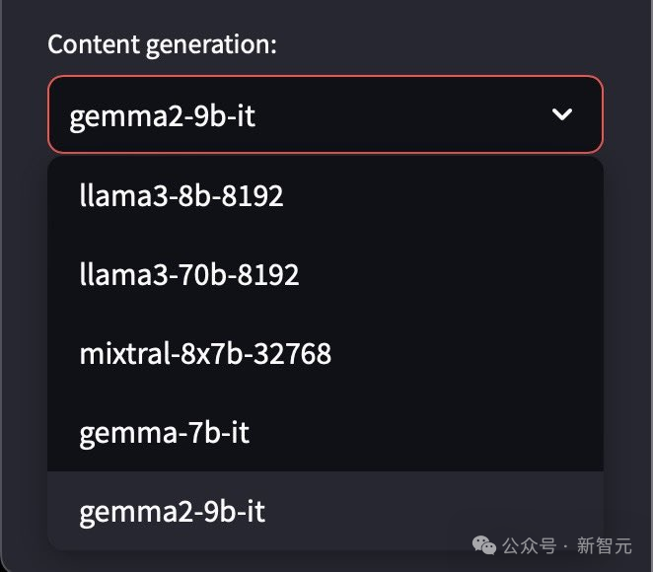Set content model to Llama3 8b
Screen dimensions: 653x572
(181, 195)
